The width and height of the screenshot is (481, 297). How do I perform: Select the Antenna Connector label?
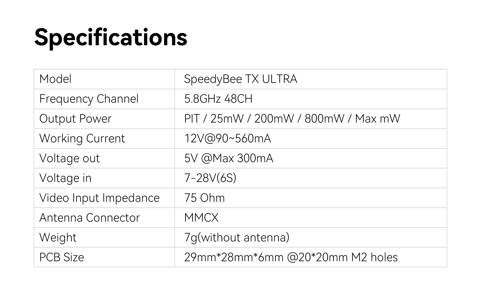pyautogui.click(x=89, y=218)
